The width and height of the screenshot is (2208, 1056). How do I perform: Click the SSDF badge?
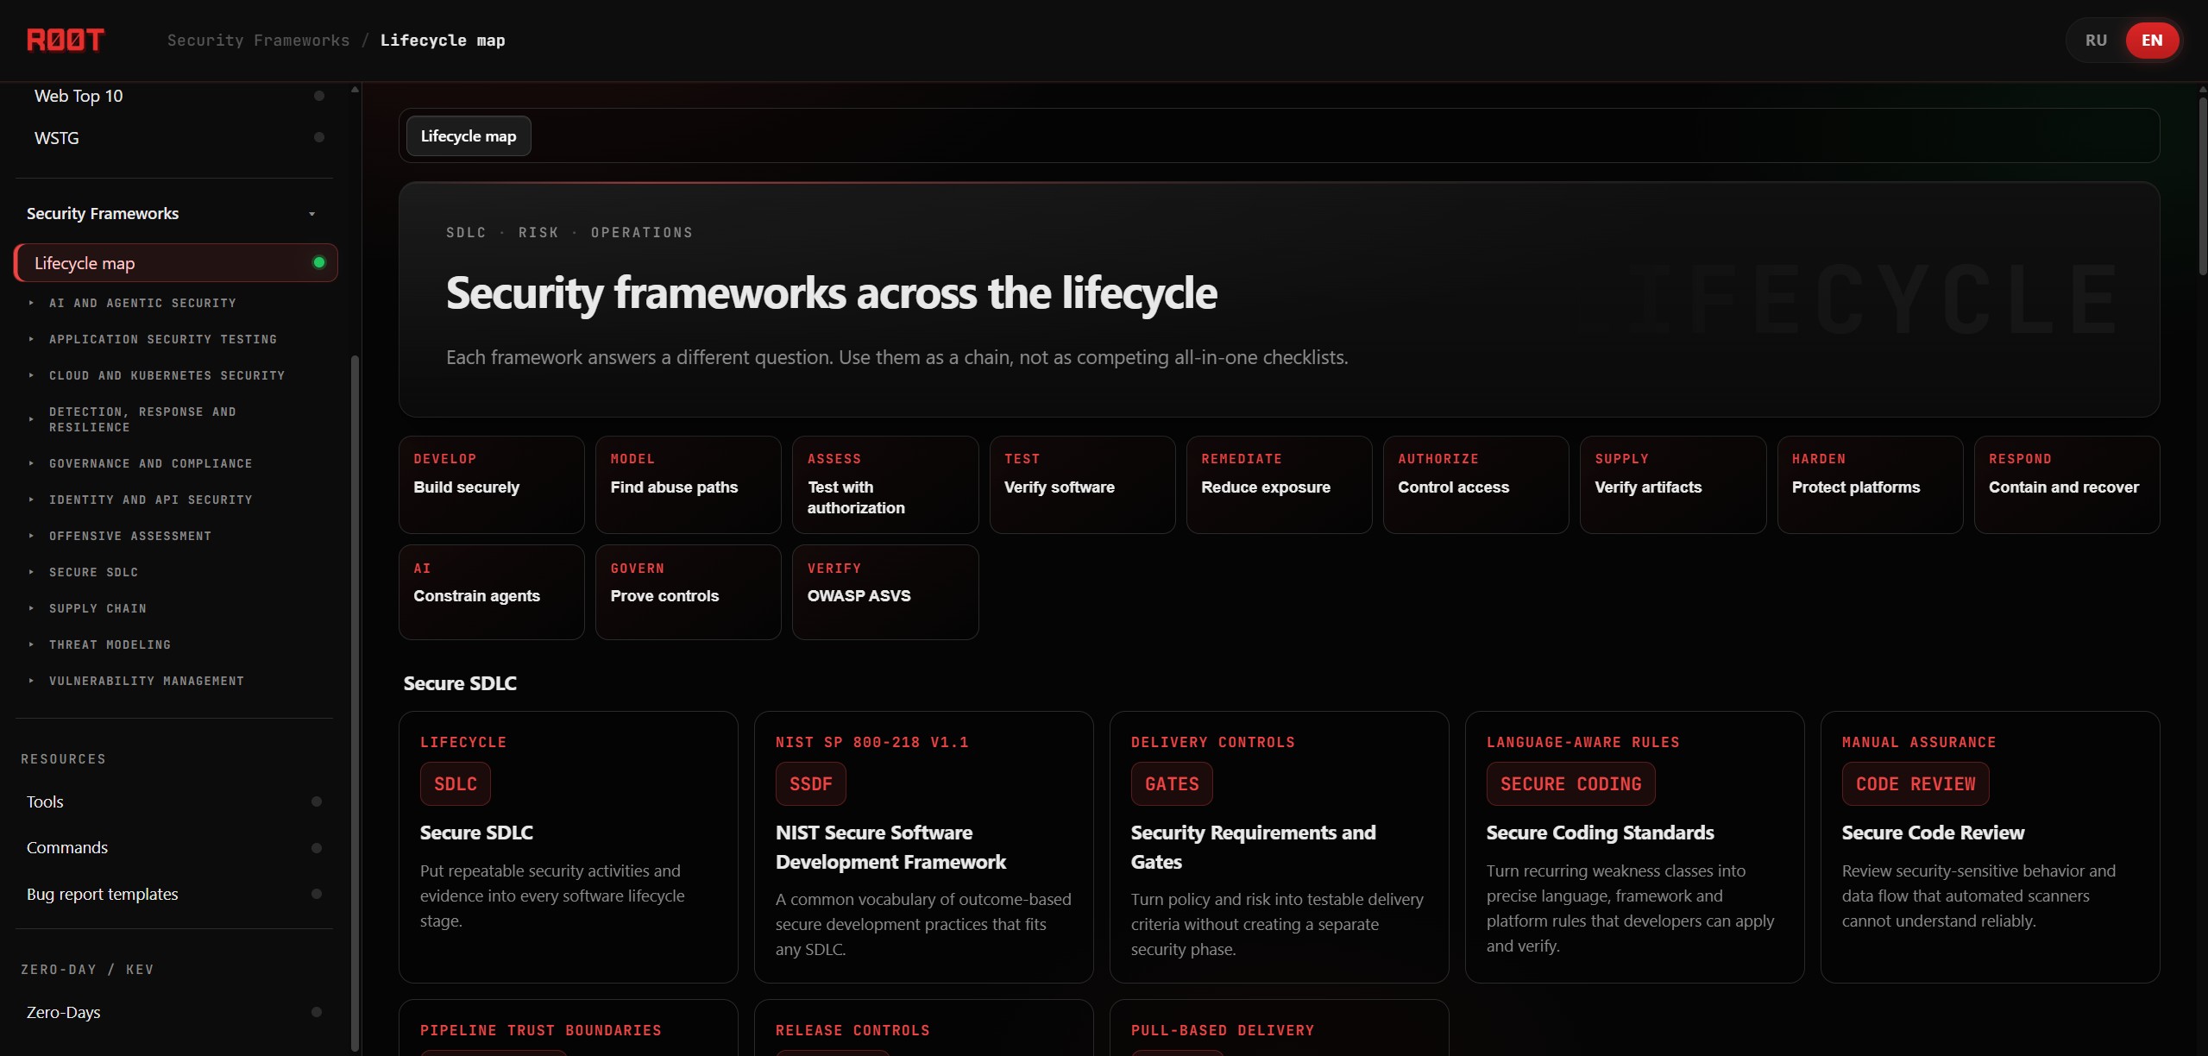tap(811, 784)
